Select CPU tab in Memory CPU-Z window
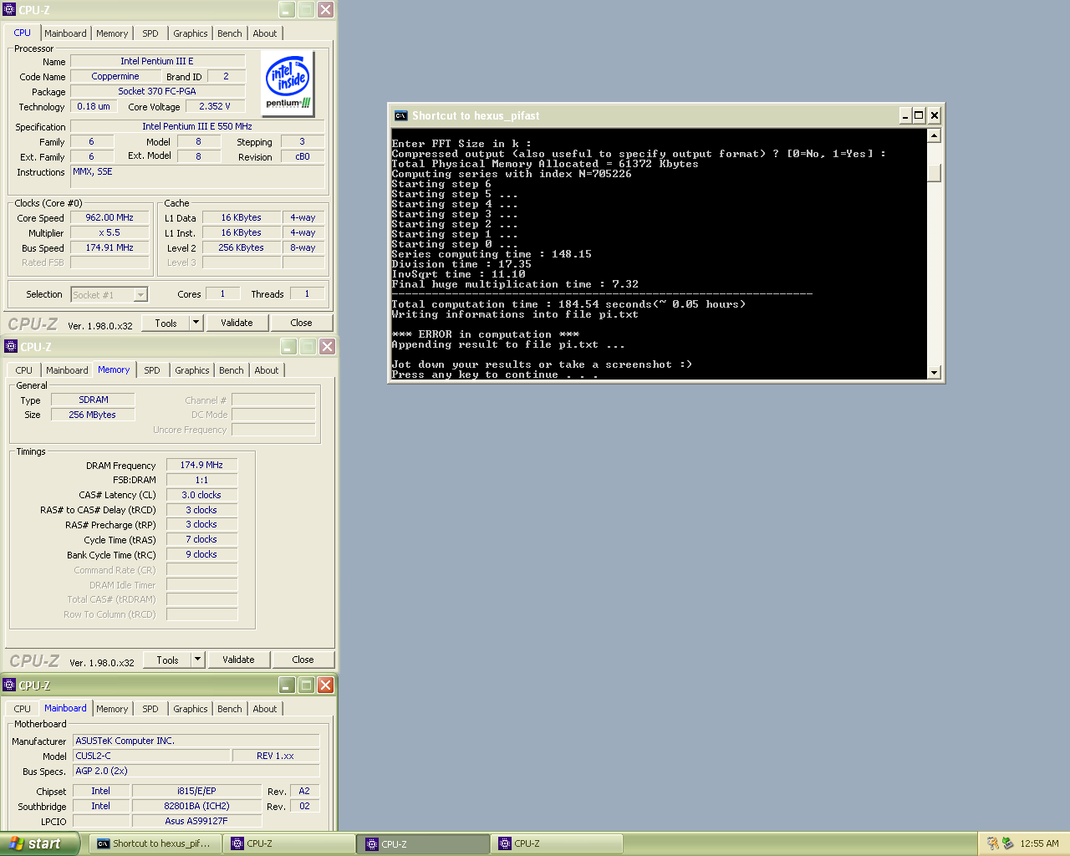 click(x=24, y=370)
